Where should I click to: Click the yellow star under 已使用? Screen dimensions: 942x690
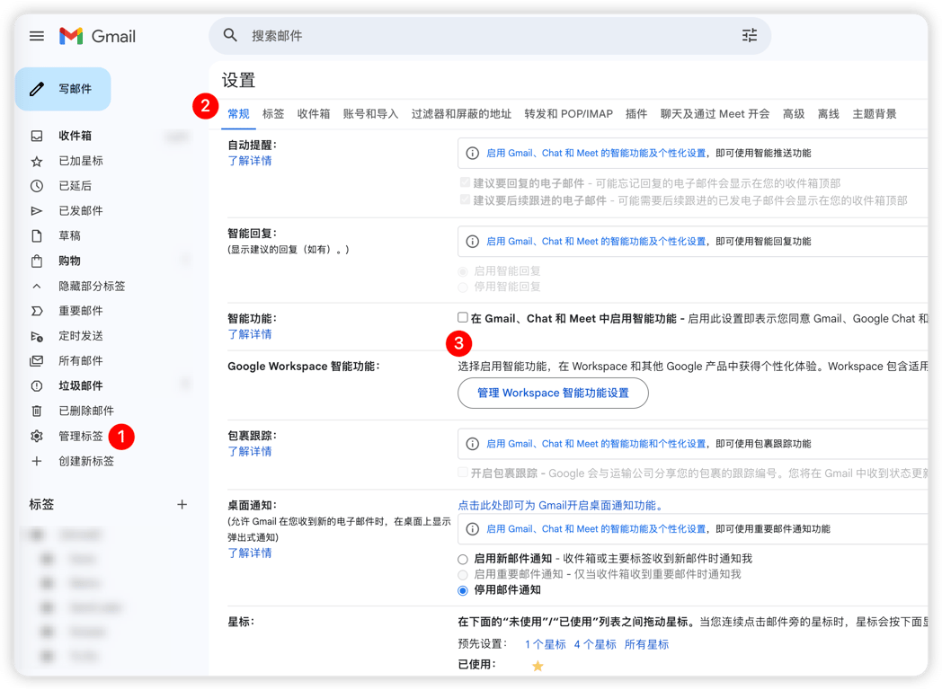coord(538,666)
